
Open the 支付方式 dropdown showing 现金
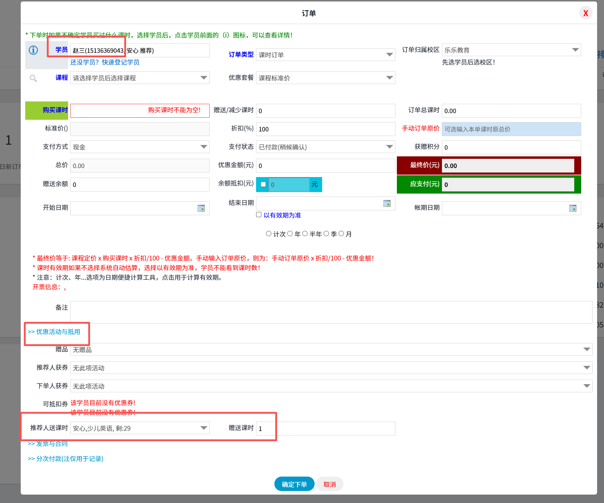point(140,147)
